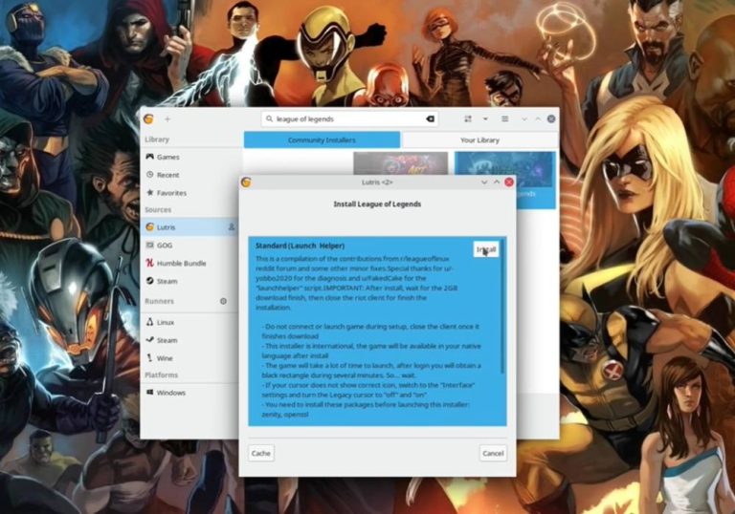Click the Humble Bundle icon
Viewport: 735px width, 514px height.
tap(149, 263)
